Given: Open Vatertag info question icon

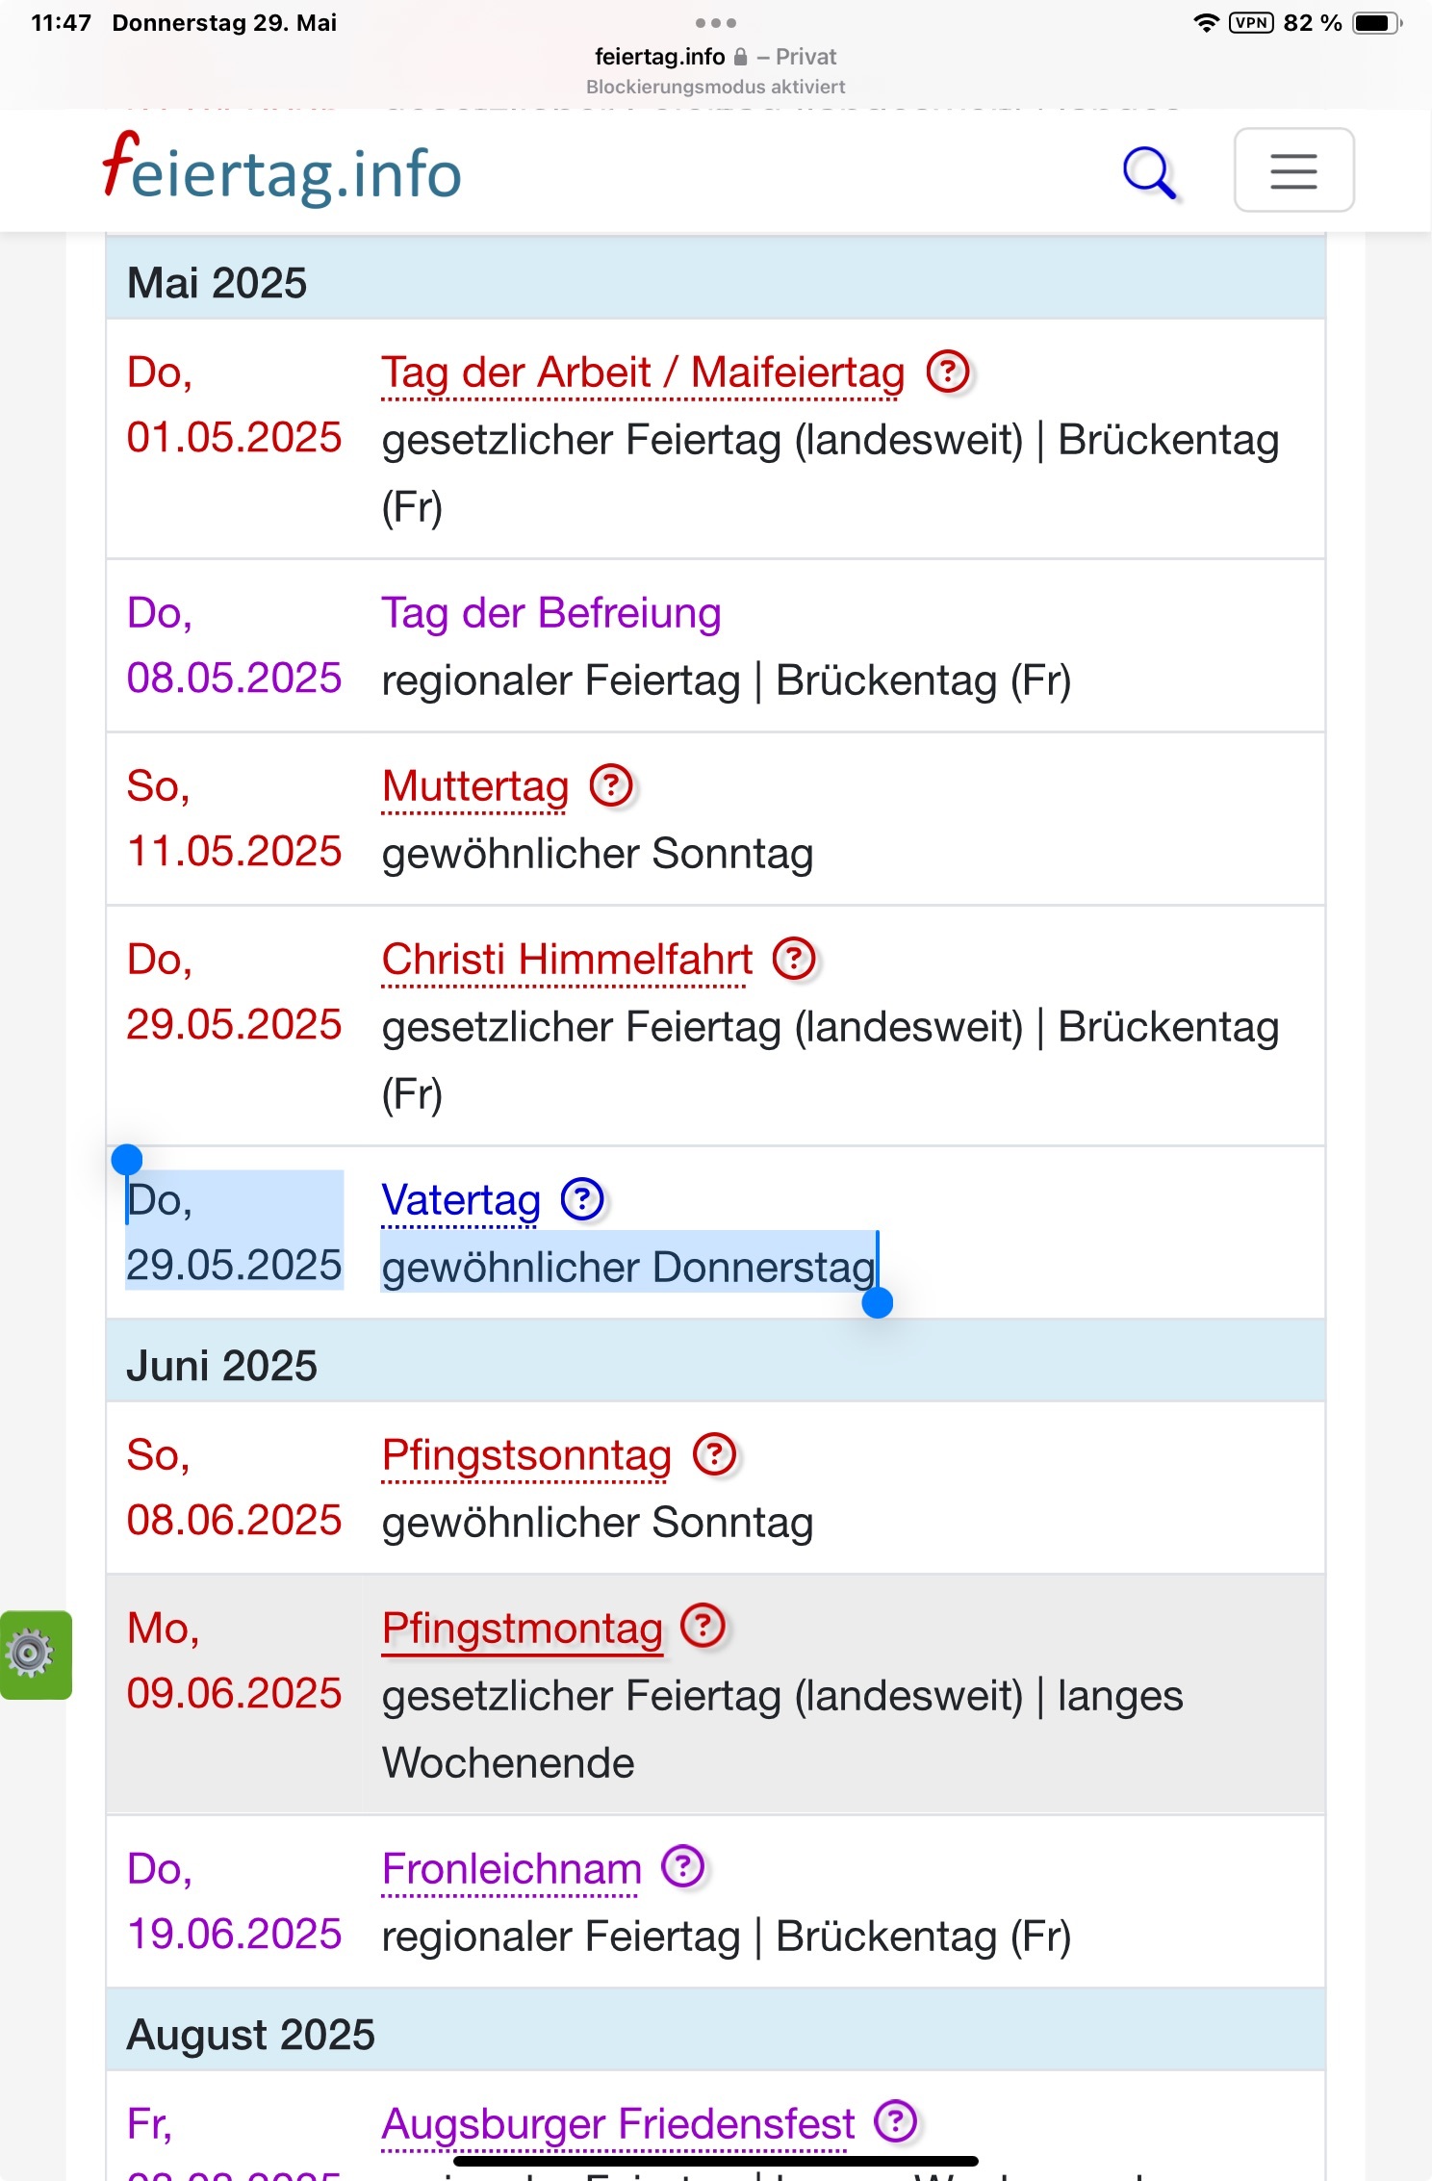Looking at the screenshot, I should pyautogui.click(x=582, y=1200).
